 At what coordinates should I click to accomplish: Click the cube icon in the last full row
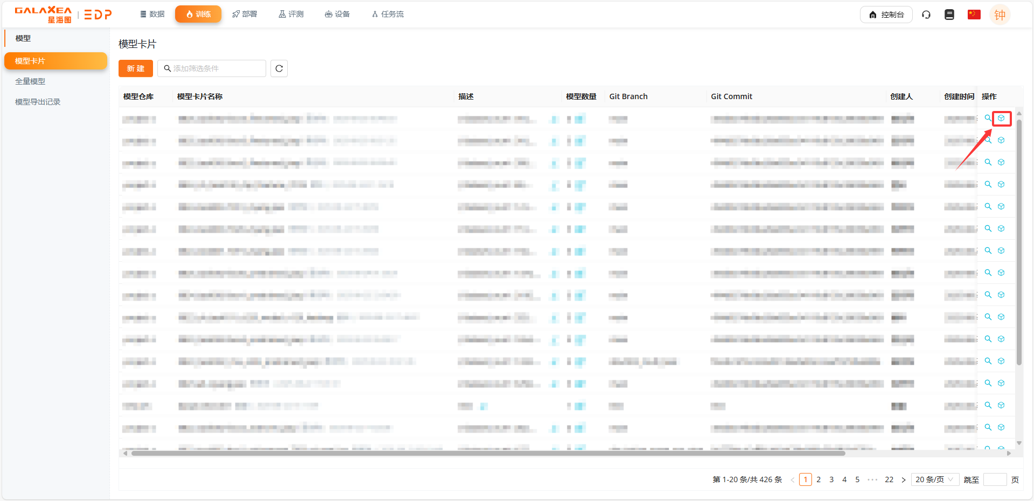1001,427
